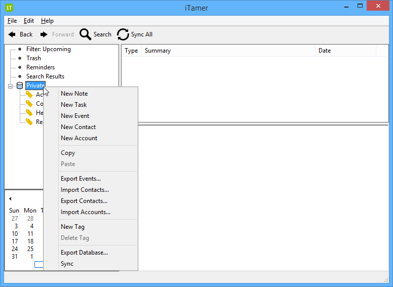Image resolution: width=393 pixels, height=287 pixels.
Task: Click the Private database cylinder icon
Action: point(20,86)
